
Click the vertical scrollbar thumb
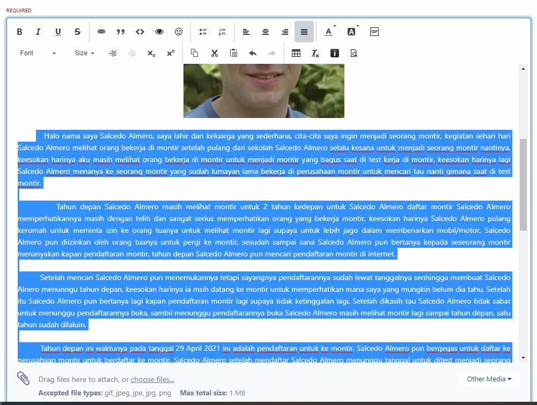[523, 185]
